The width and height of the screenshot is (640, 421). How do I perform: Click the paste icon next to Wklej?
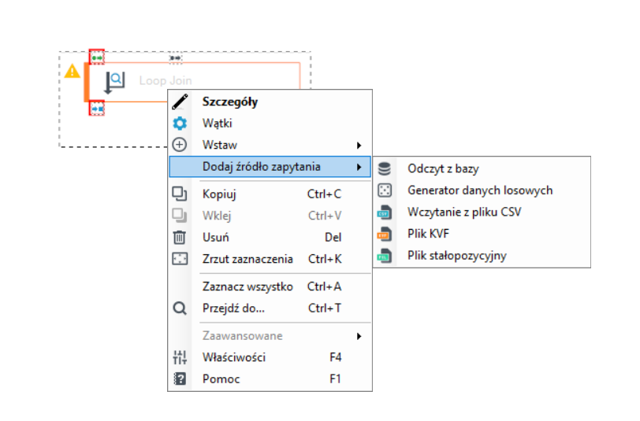180,216
